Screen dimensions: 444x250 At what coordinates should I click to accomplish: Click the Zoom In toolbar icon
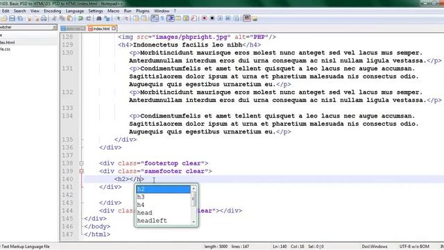point(119,19)
